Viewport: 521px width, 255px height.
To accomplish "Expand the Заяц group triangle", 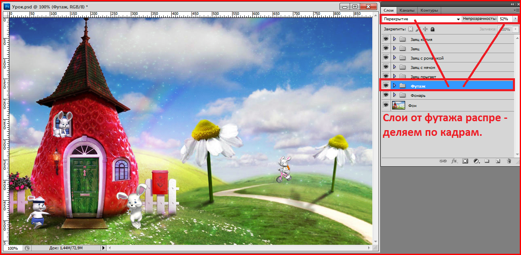I will click(x=394, y=48).
